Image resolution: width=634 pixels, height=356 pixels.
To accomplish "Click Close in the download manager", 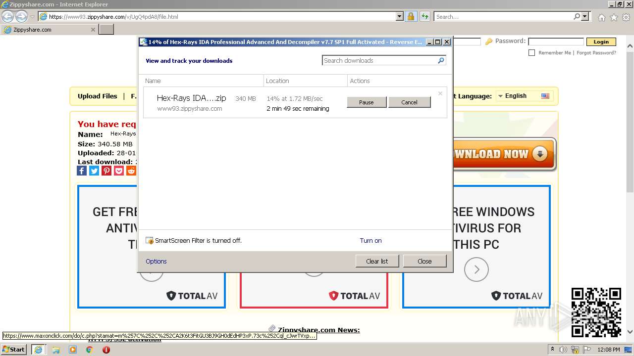I will (x=424, y=261).
